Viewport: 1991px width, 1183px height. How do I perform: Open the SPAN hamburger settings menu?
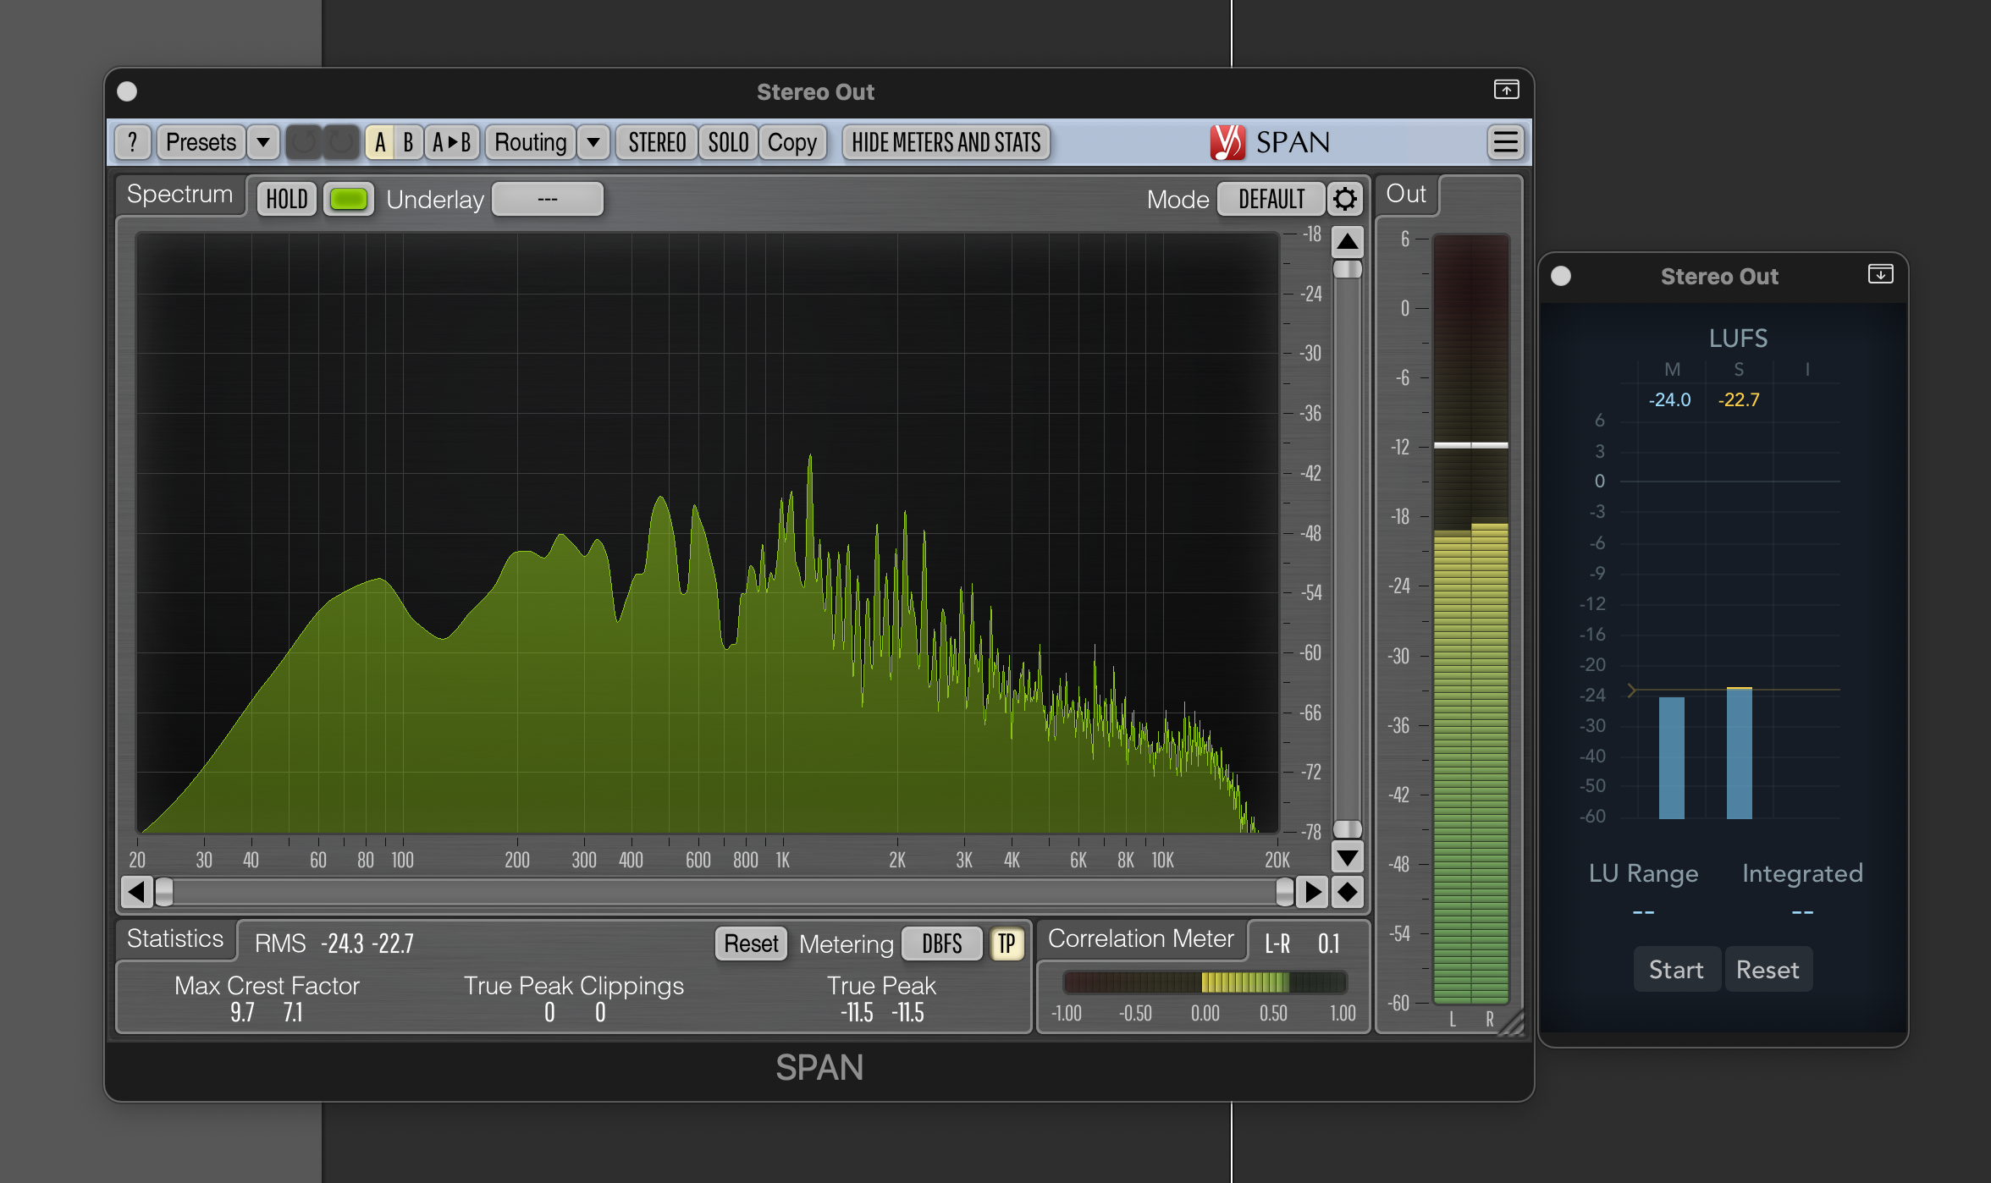pyautogui.click(x=1505, y=142)
